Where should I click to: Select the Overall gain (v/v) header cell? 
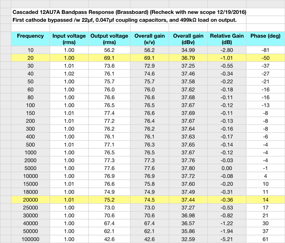point(149,39)
